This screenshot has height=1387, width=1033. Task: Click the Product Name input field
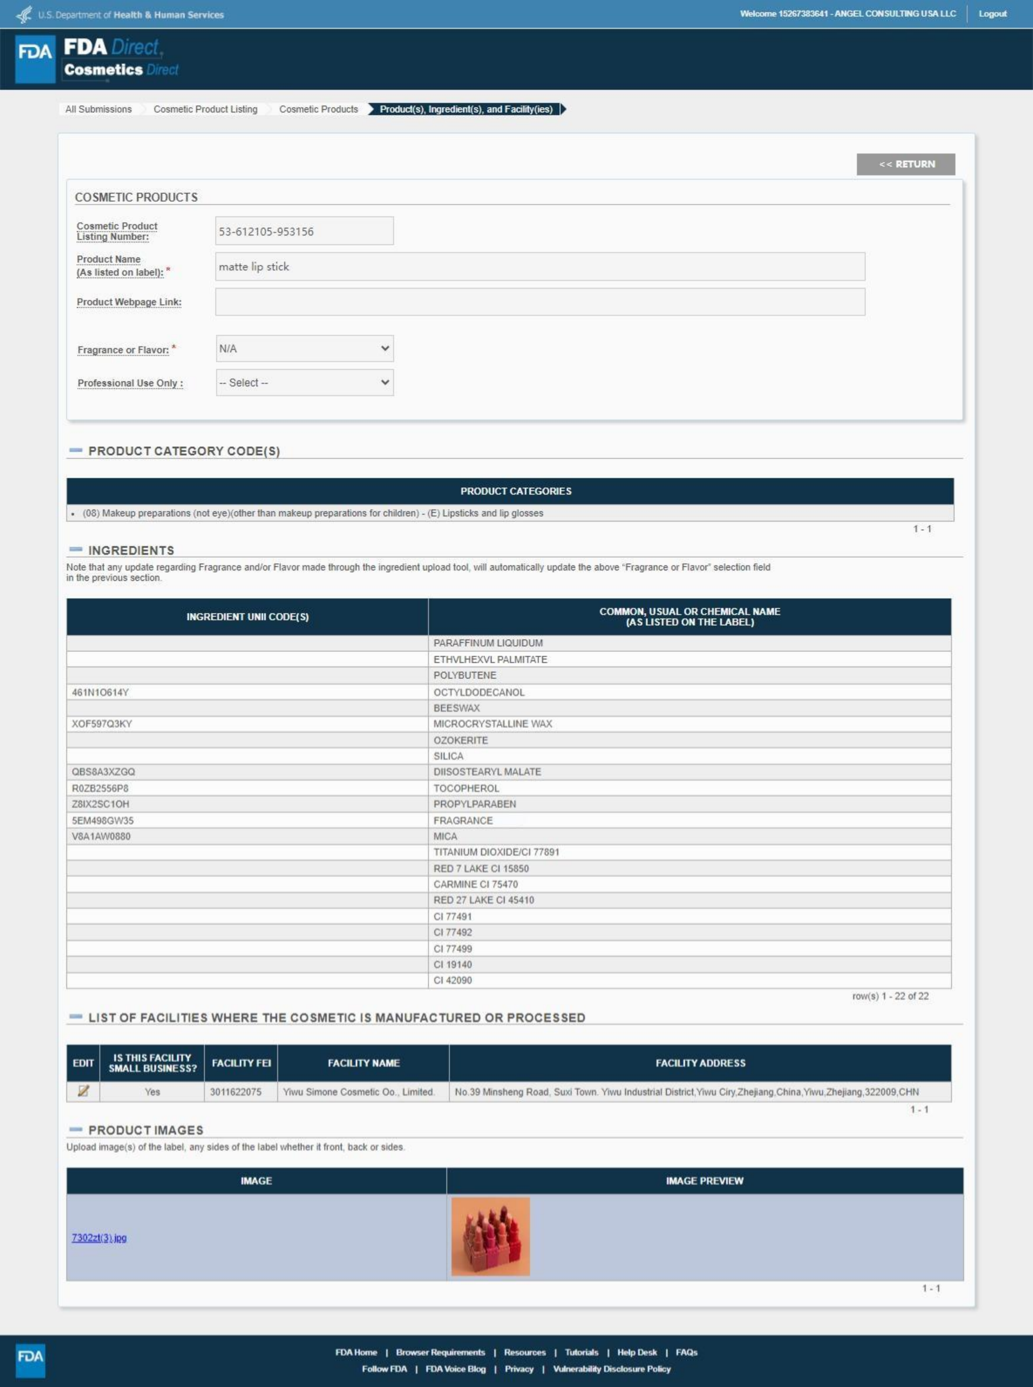click(540, 266)
